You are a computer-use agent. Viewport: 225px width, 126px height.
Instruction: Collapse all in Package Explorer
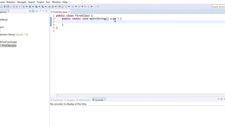(30, 11)
